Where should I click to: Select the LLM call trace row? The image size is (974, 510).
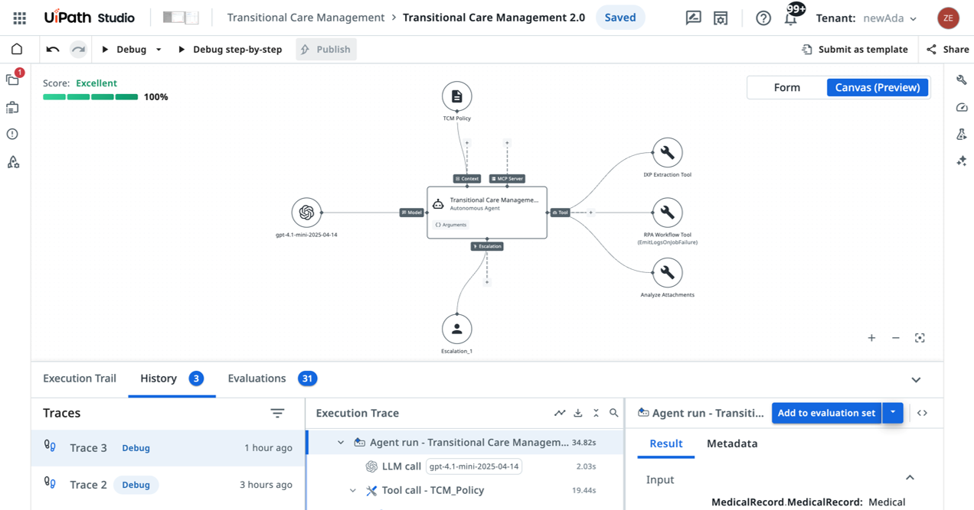point(466,466)
